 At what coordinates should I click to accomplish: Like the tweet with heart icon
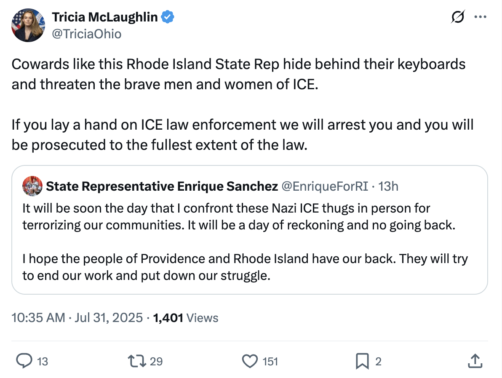coord(250,361)
